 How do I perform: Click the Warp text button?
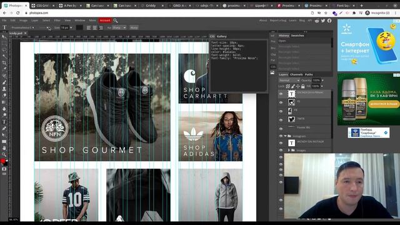coord(134,27)
